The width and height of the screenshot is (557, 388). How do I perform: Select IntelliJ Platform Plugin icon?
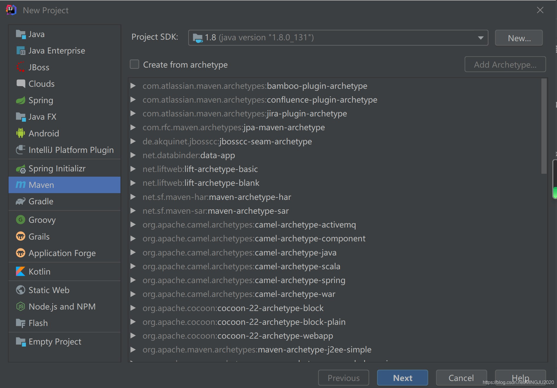point(21,150)
